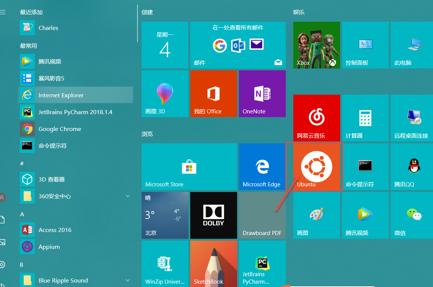This screenshot has width=433, height=287.
Task: Open the user account icon in sidebar
Action: [3, 197]
